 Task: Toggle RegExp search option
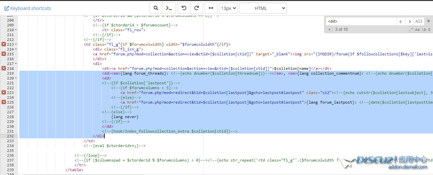411,30
